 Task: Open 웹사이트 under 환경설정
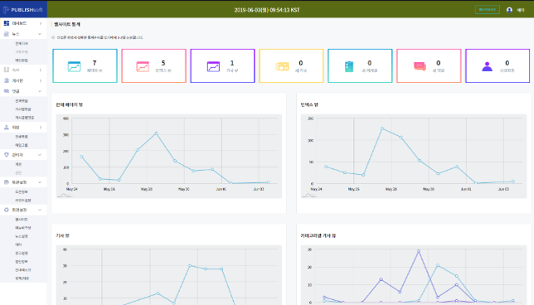click(x=22, y=219)
